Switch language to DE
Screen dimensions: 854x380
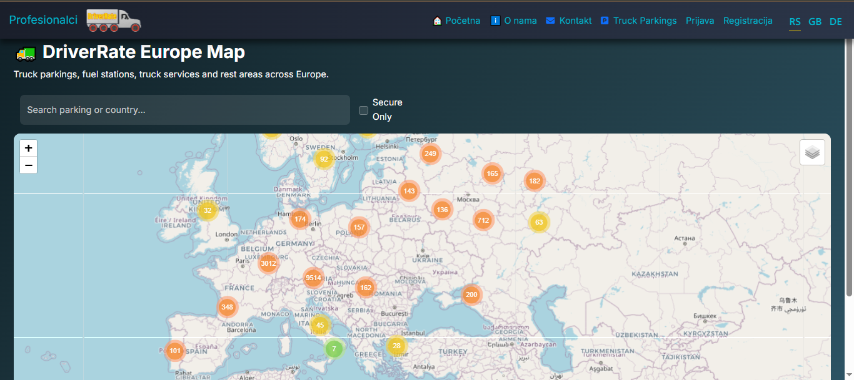[x=836, y=22]
